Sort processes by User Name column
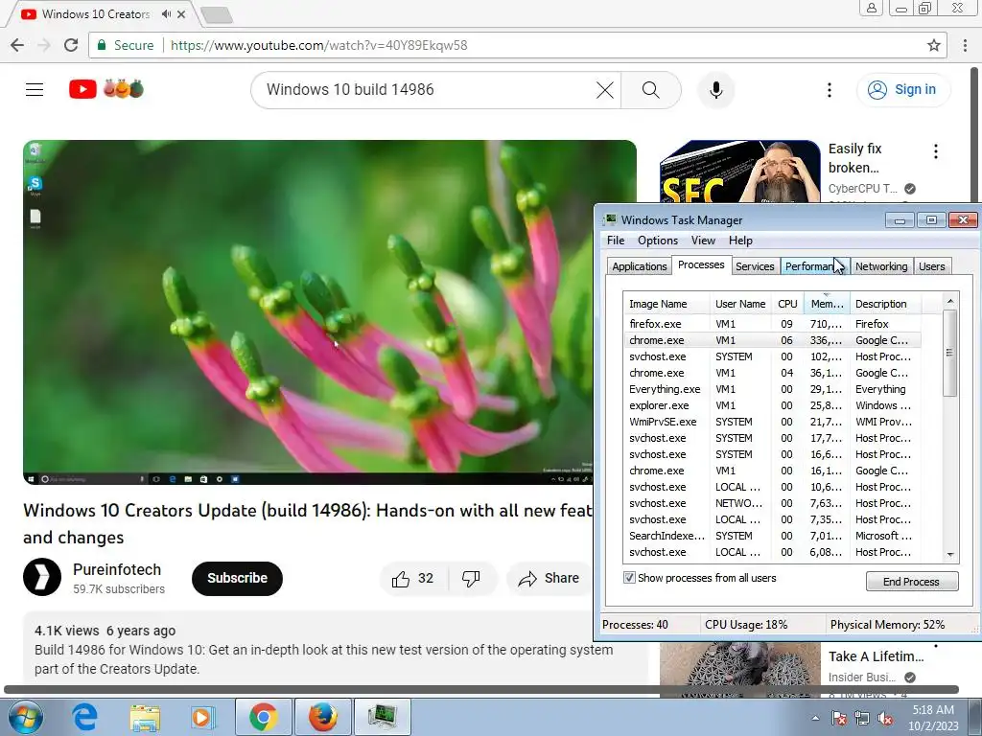The width and height of the screenshot is (982, 736). pyautogui.click(x=740, y=304)
